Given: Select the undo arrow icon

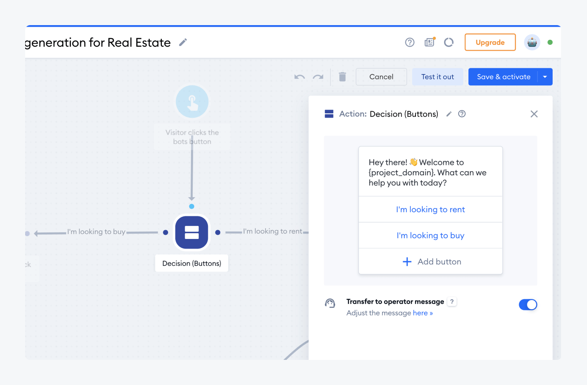Looking at the screenshot, I should point(299,77).
